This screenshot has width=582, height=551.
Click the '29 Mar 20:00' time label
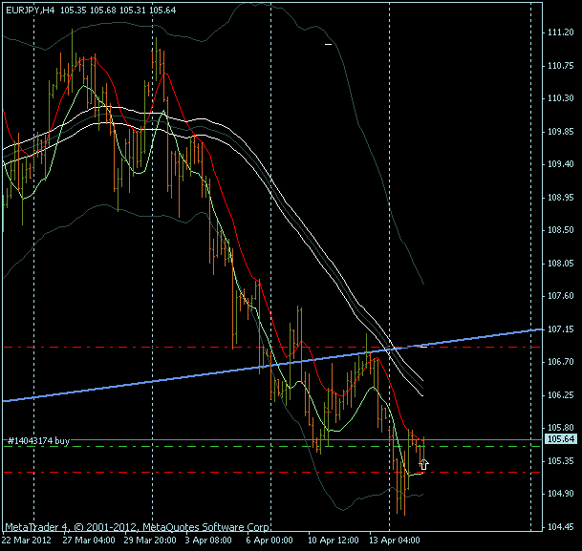pos(150,540)
